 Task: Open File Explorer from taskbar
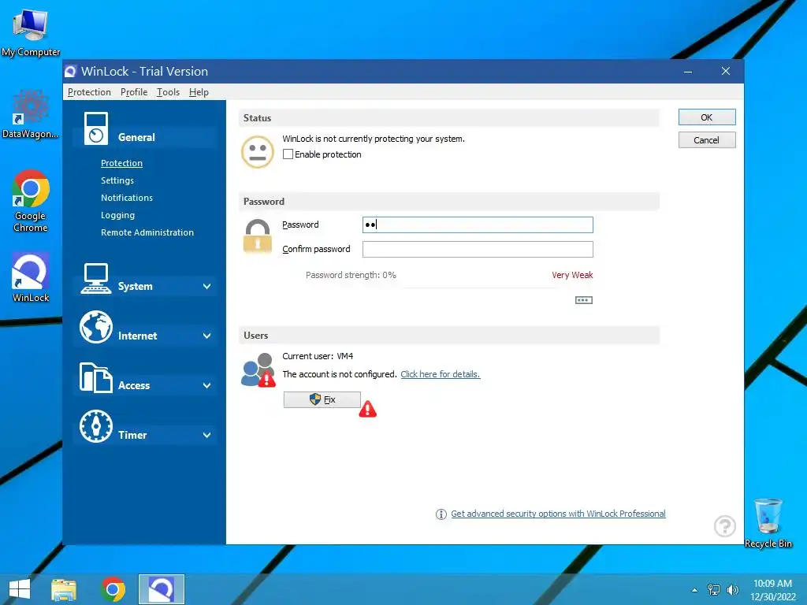[64, 589]
